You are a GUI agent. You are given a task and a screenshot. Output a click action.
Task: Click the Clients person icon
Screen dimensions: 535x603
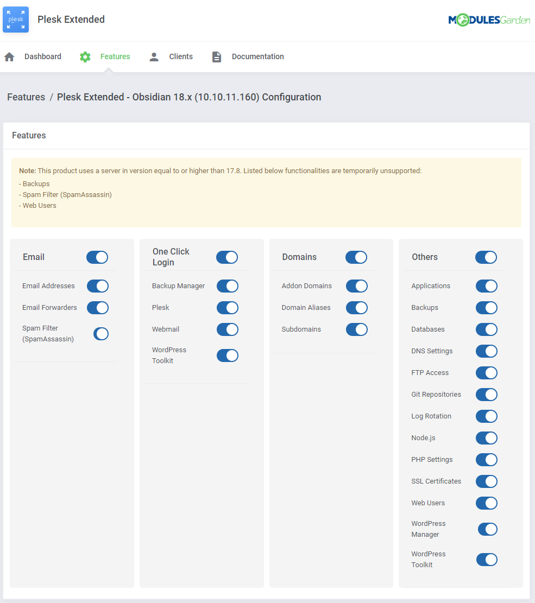coord(154,57)
